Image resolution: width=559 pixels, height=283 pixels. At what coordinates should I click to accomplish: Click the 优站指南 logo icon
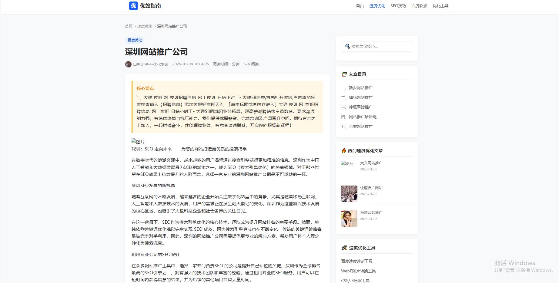(x=133, y=6)
